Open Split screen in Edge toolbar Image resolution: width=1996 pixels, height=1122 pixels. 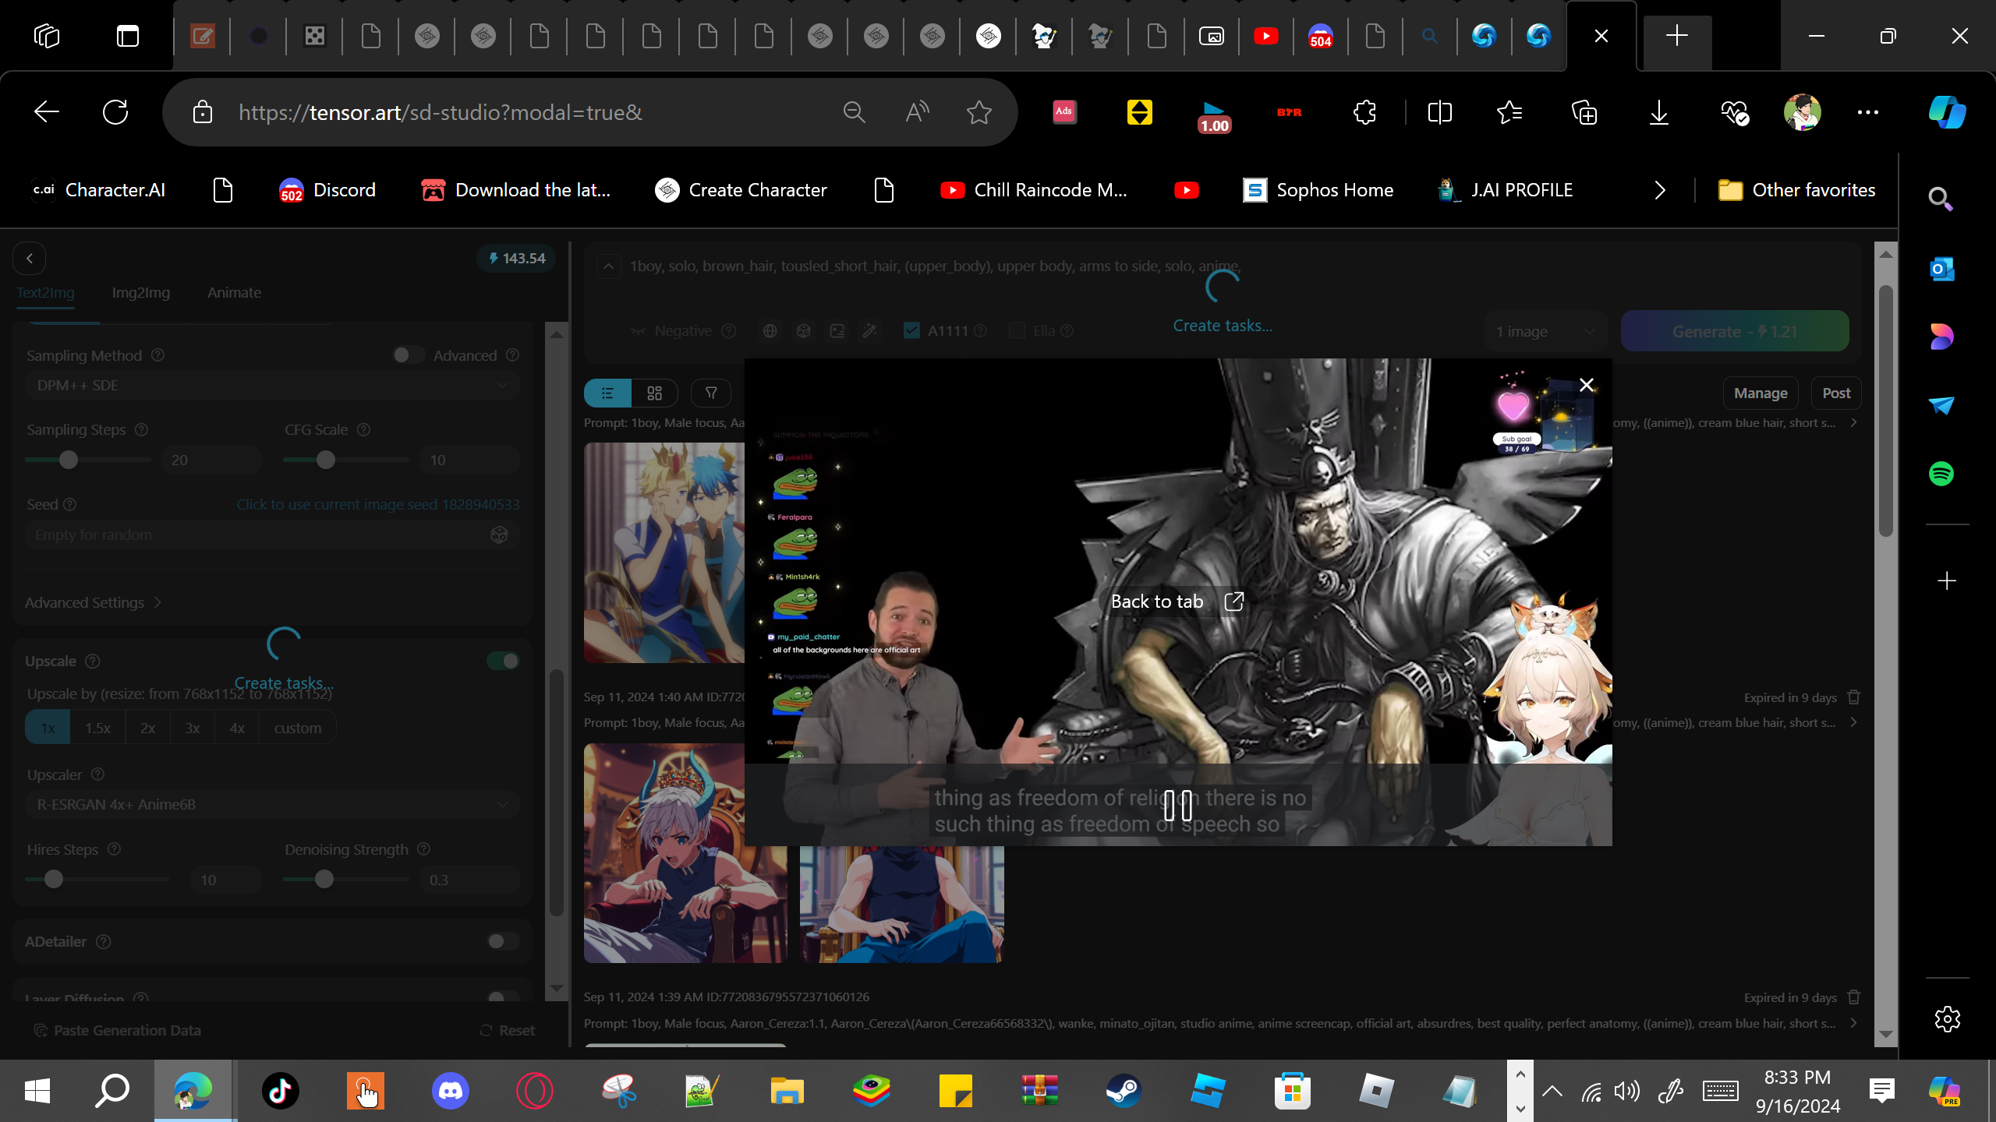[1439, 112]
